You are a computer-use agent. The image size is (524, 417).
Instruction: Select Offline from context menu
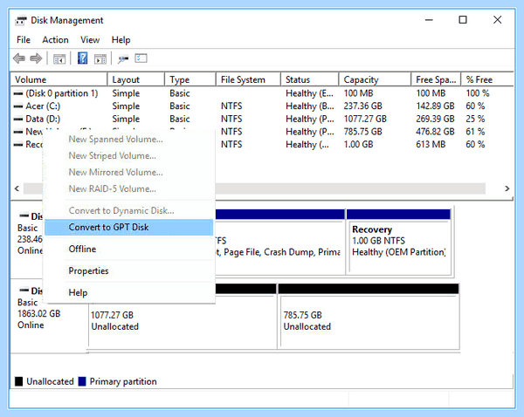128,249
